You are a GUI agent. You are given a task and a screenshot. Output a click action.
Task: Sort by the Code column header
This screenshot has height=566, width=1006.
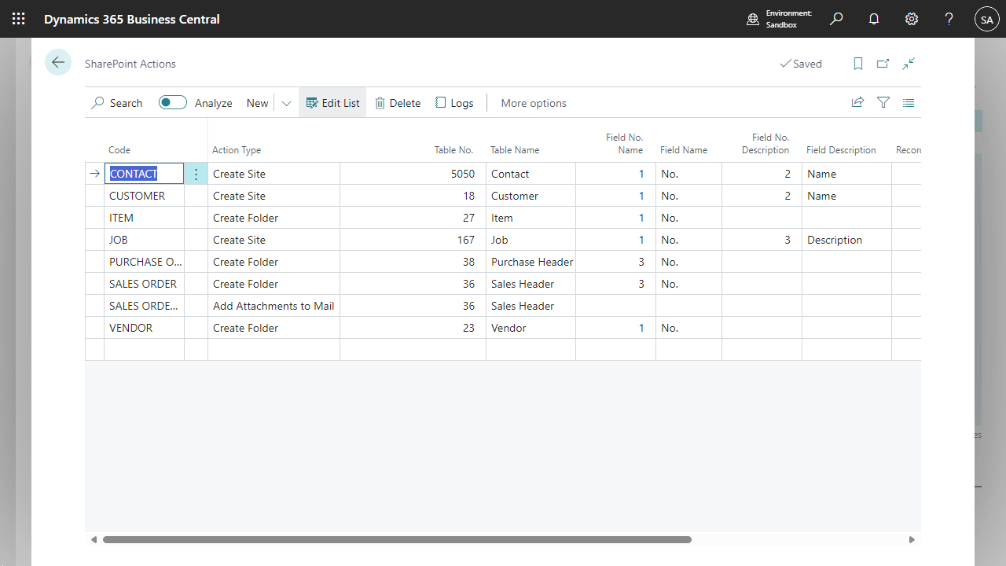pyautogui.click(x=119, y=150)
